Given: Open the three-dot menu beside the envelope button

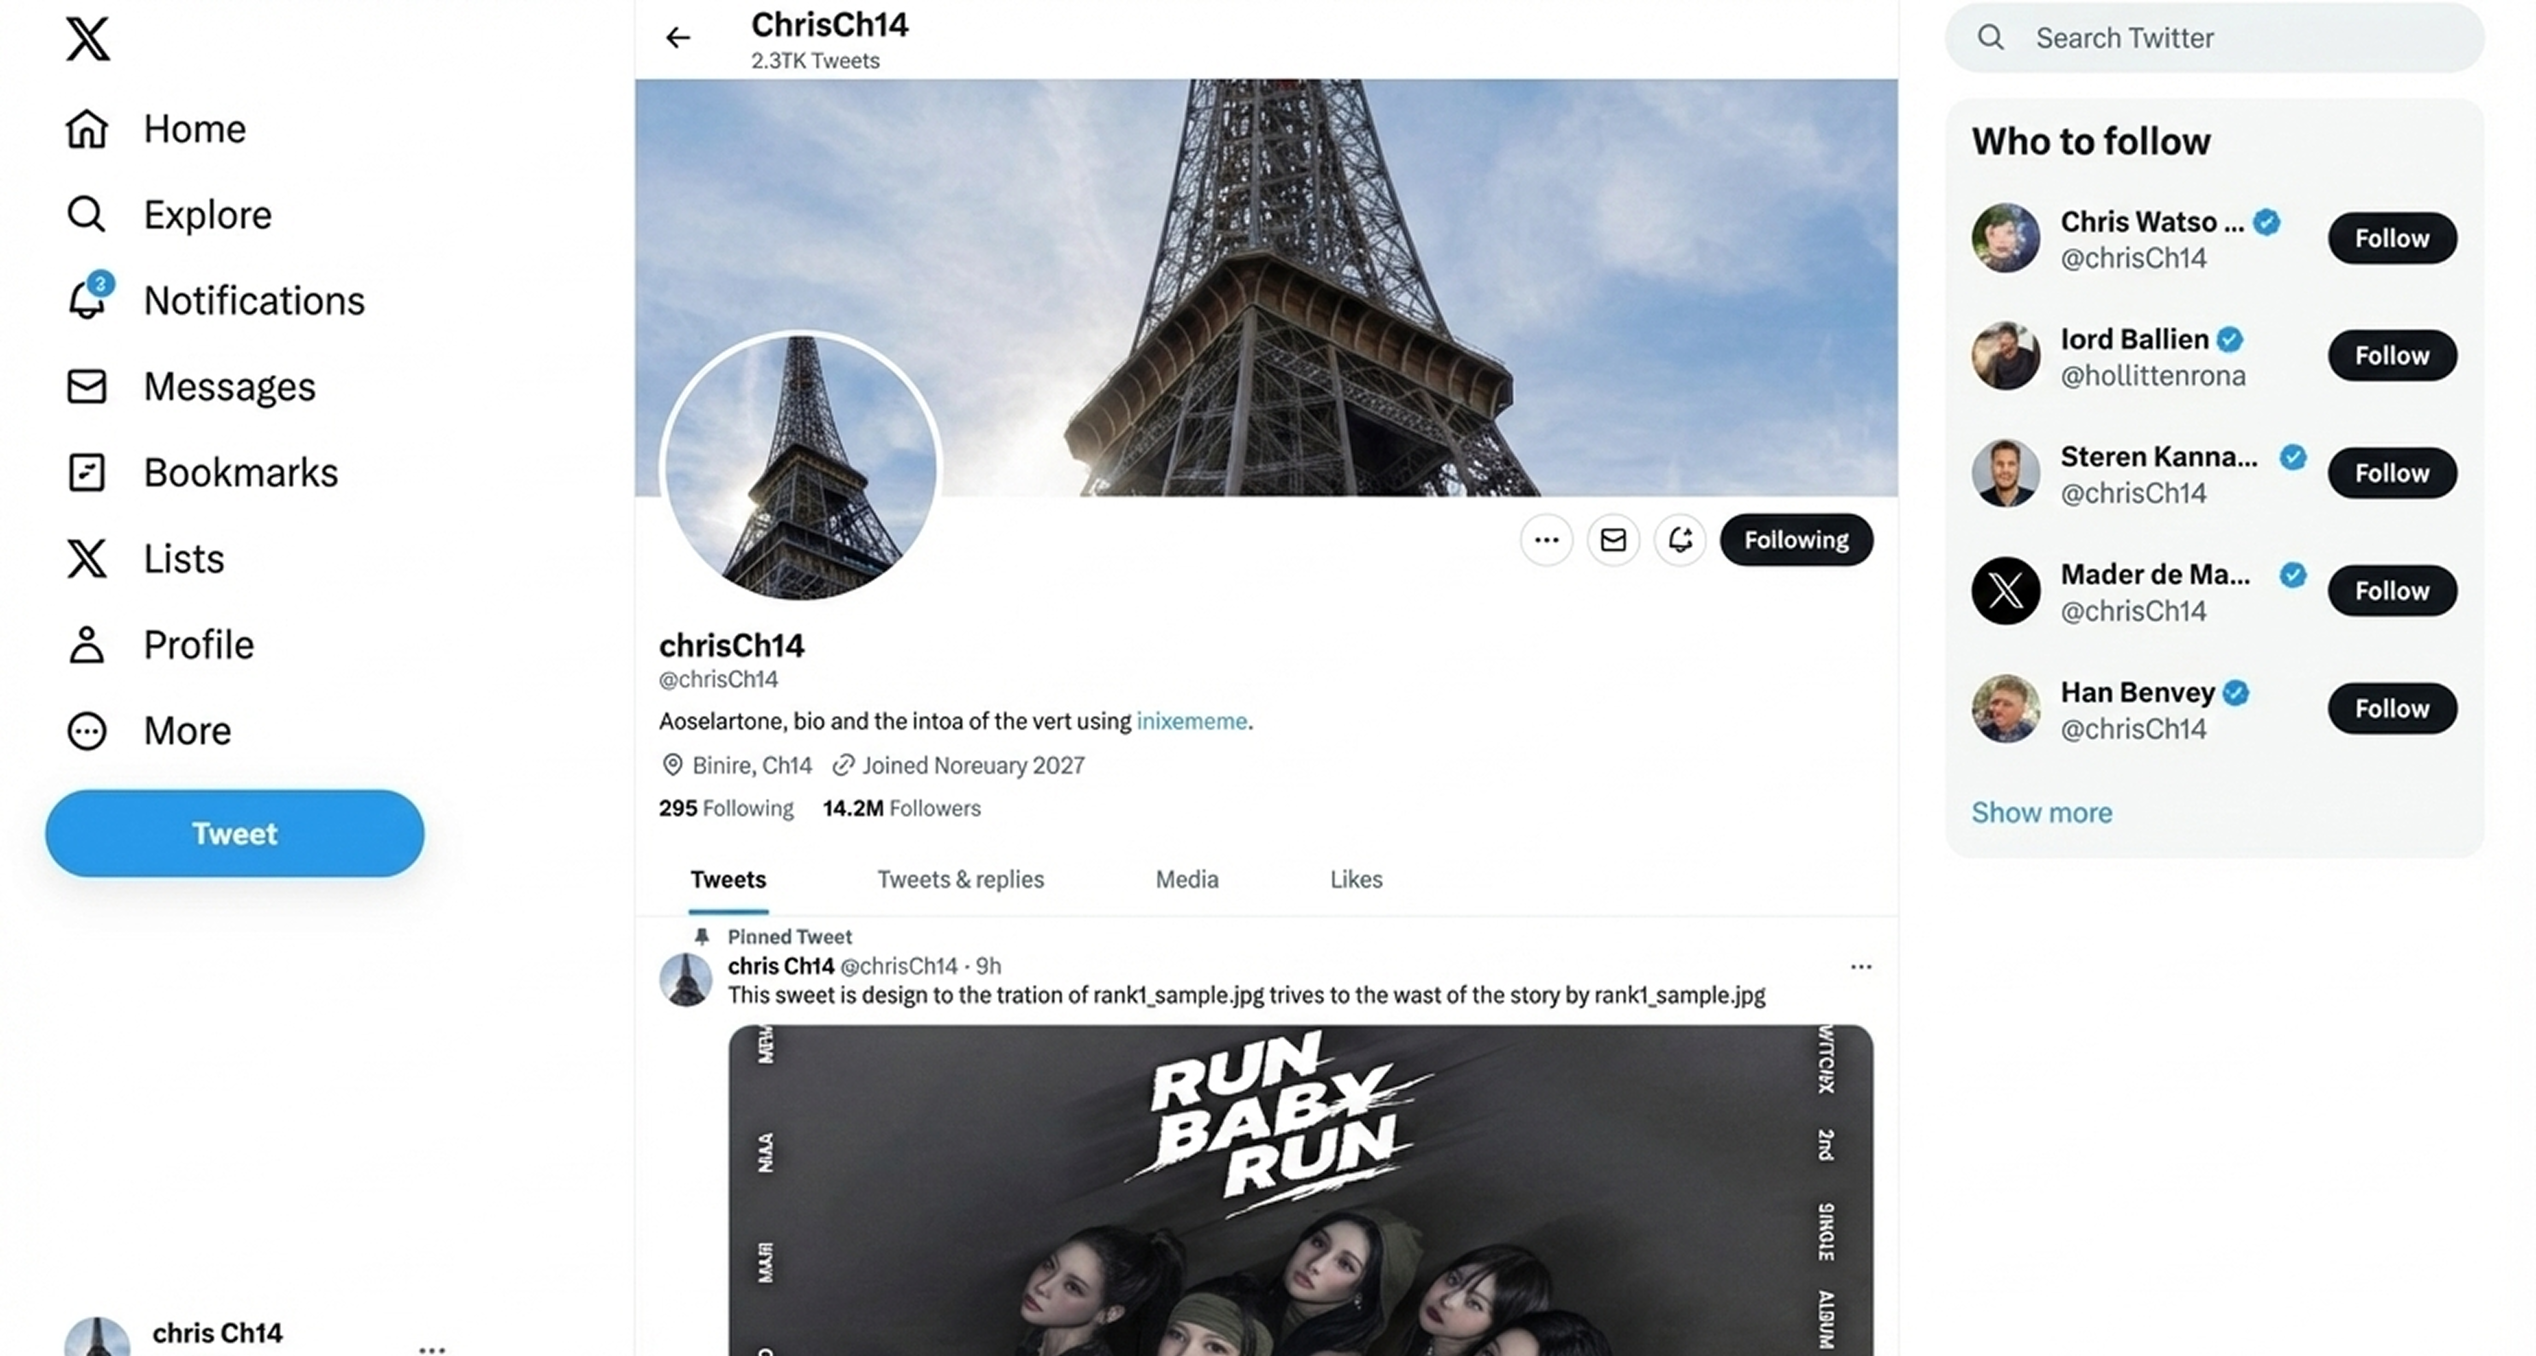Looking at the screenshot, I should click(x=1546, y=539).
